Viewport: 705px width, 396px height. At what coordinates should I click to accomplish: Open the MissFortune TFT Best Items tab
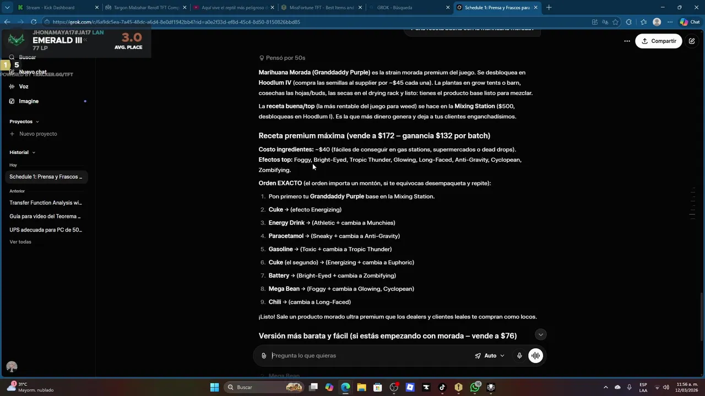point(322,8)
